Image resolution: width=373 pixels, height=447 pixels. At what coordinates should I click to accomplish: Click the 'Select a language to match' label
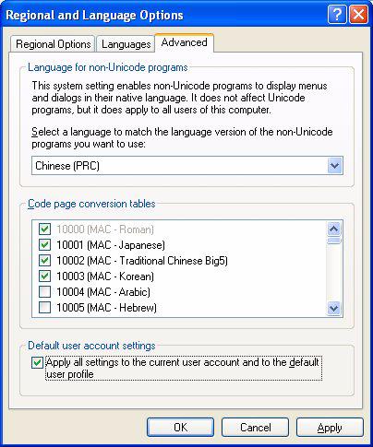point(182,138)
